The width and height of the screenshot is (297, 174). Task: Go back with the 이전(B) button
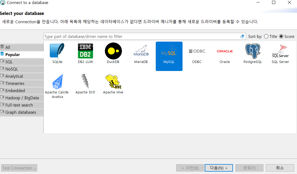click(x=190, y=168)
